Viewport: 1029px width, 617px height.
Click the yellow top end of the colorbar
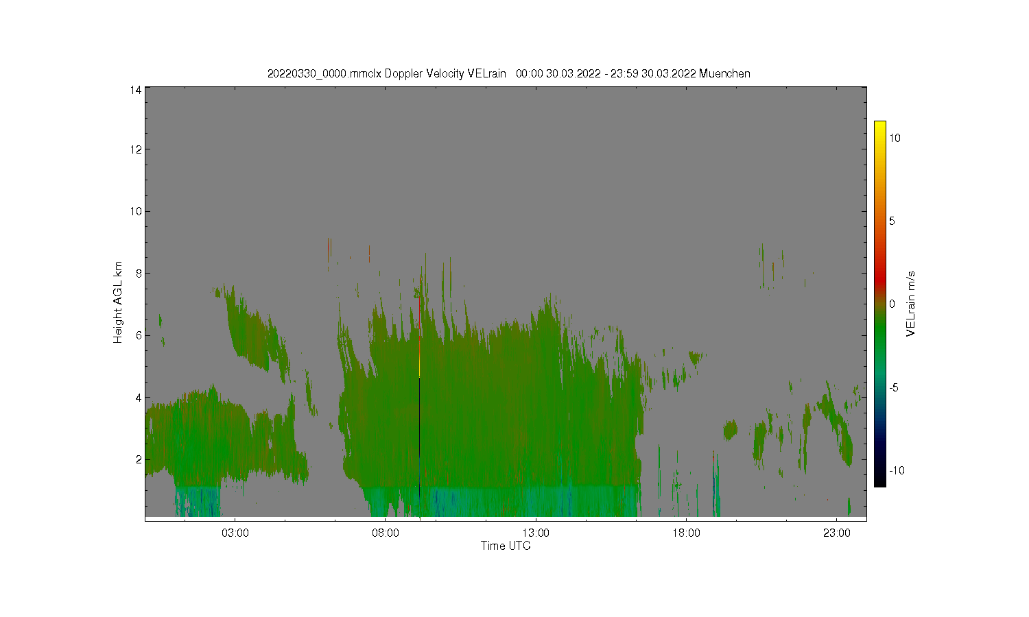coord(879,125)
